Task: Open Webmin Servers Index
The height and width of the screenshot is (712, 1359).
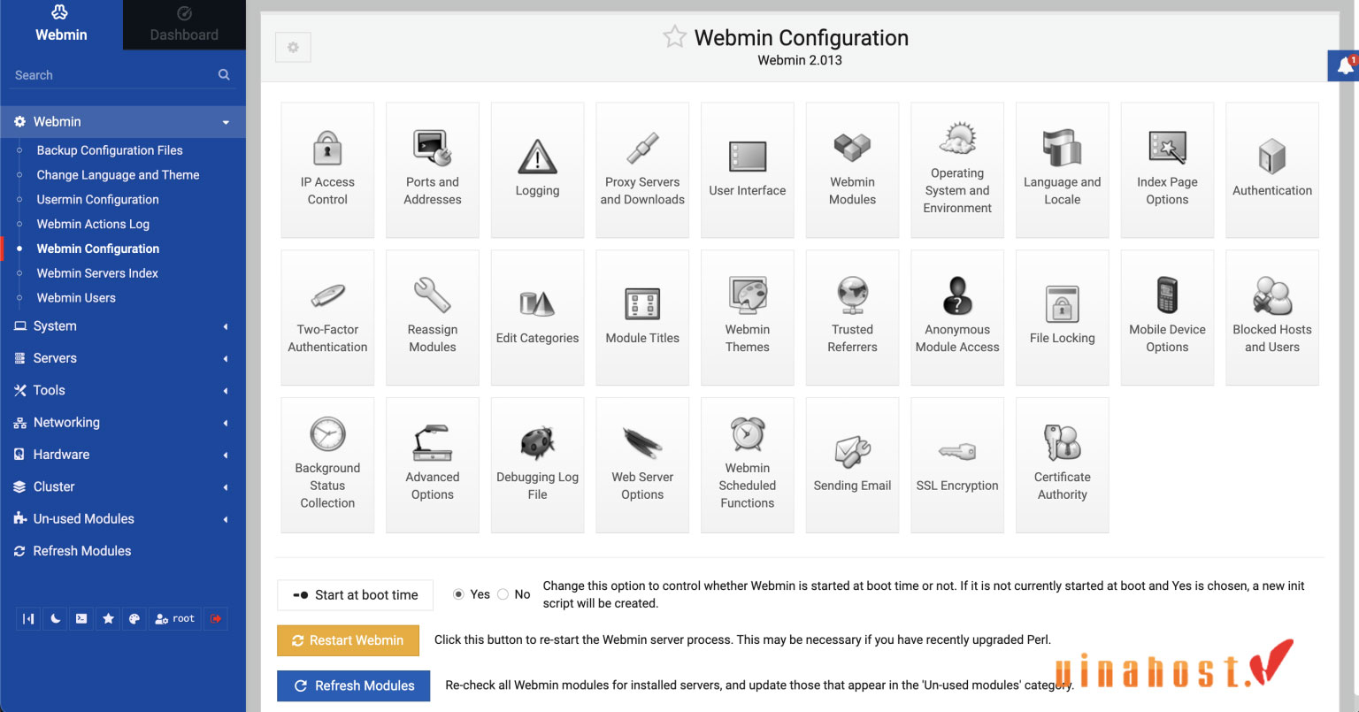Action: (97, 273)
